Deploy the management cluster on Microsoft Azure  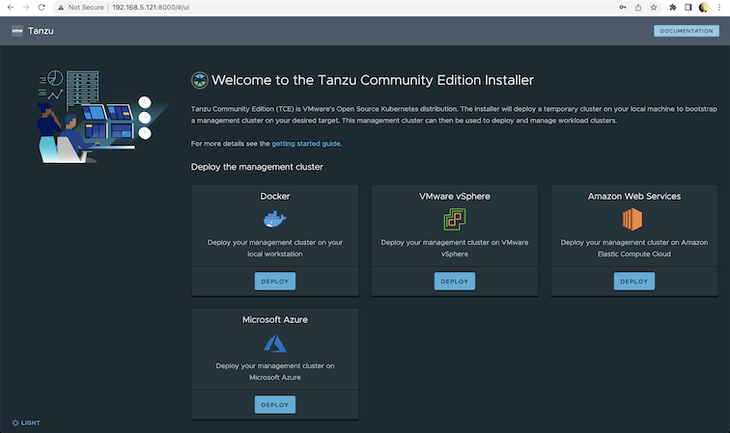click(274, 405)
